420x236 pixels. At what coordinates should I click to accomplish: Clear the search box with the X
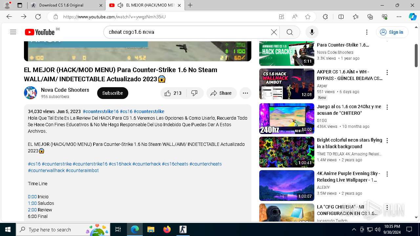coord(274,32)
